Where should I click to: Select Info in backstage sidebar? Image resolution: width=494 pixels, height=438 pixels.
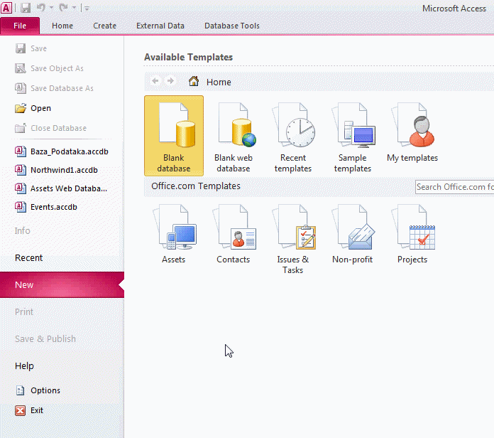click(23, 231)
